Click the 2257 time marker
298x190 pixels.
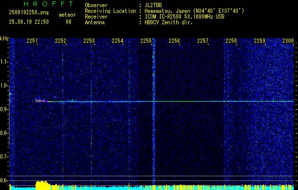203,40
